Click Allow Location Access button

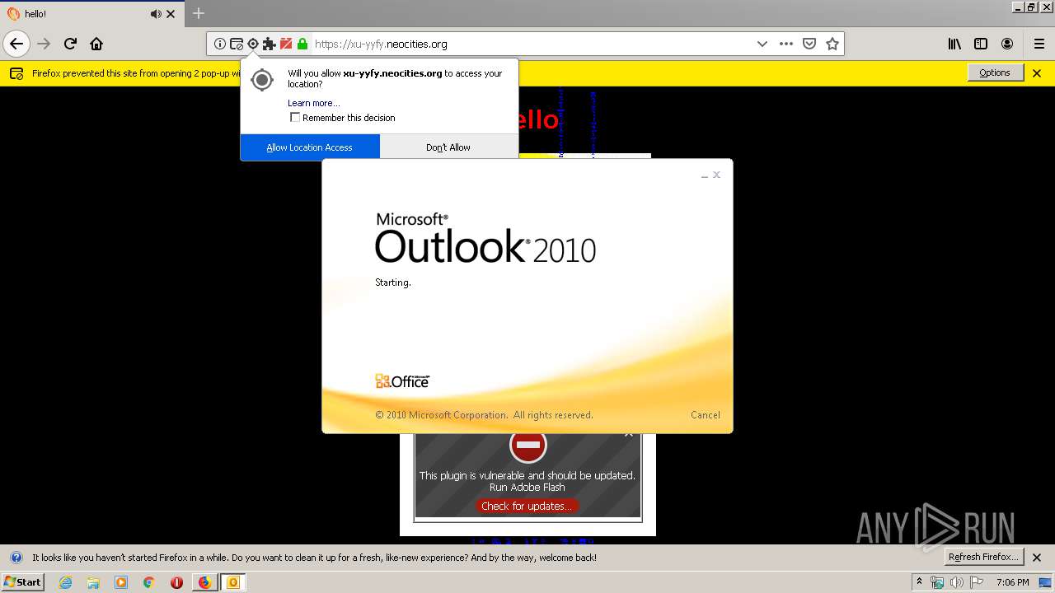310,147
